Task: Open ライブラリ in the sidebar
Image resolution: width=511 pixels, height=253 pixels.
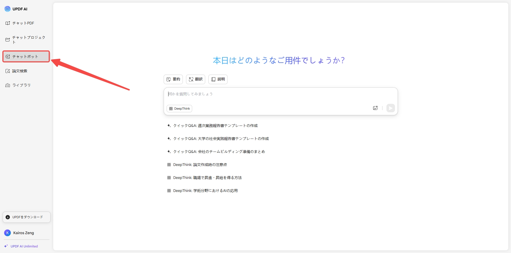Action: tap(26, 85)
